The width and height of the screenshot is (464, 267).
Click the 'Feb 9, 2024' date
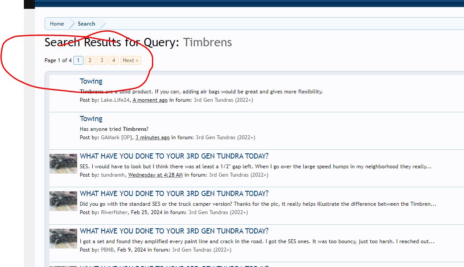pos(132,250)
